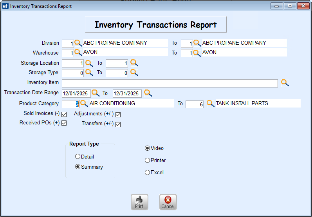Toggle the Received POs (+) checkbox
This screenshot has height=217, width=312.
(x=64, y=123)
